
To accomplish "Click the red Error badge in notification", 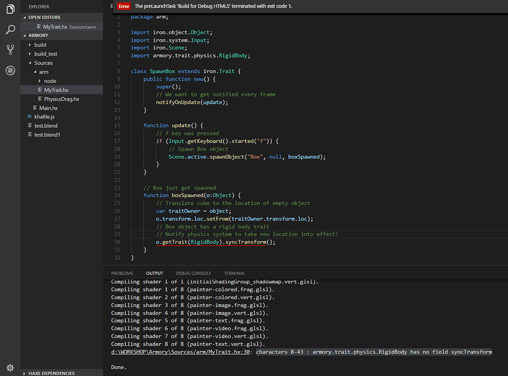I will (124, 6).
